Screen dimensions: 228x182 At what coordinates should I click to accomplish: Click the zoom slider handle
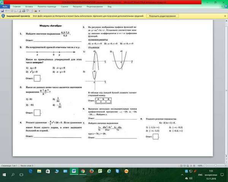click(215, 165)
